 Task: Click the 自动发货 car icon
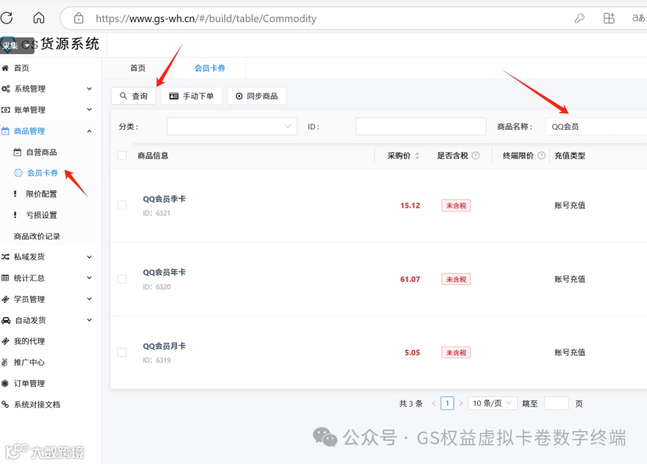click(x=6, y=320)
